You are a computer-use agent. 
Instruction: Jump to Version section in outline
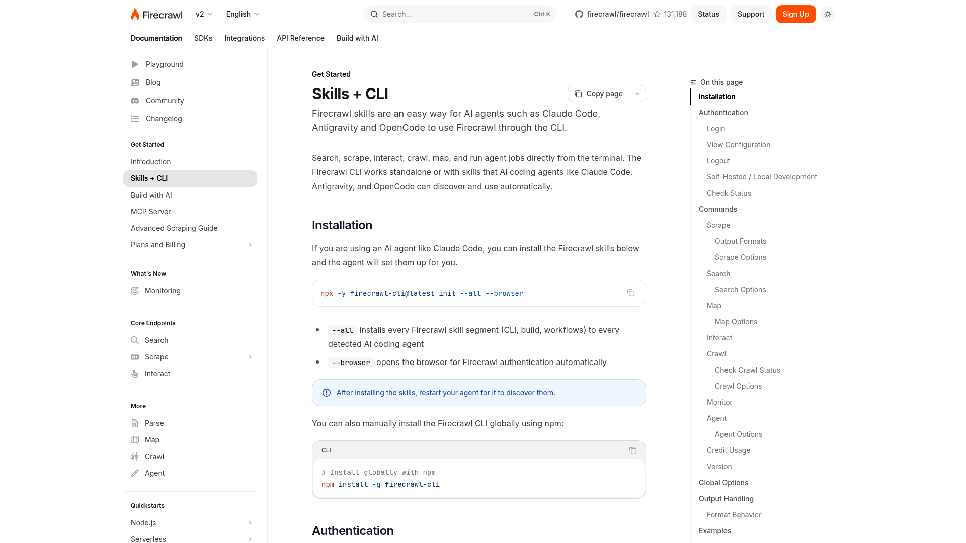(719, 467)
